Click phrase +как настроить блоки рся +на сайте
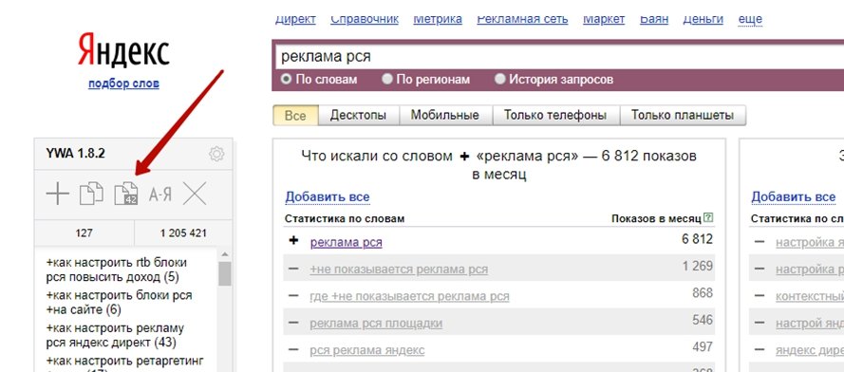The image size is (844, 372). tap(119, 303)
